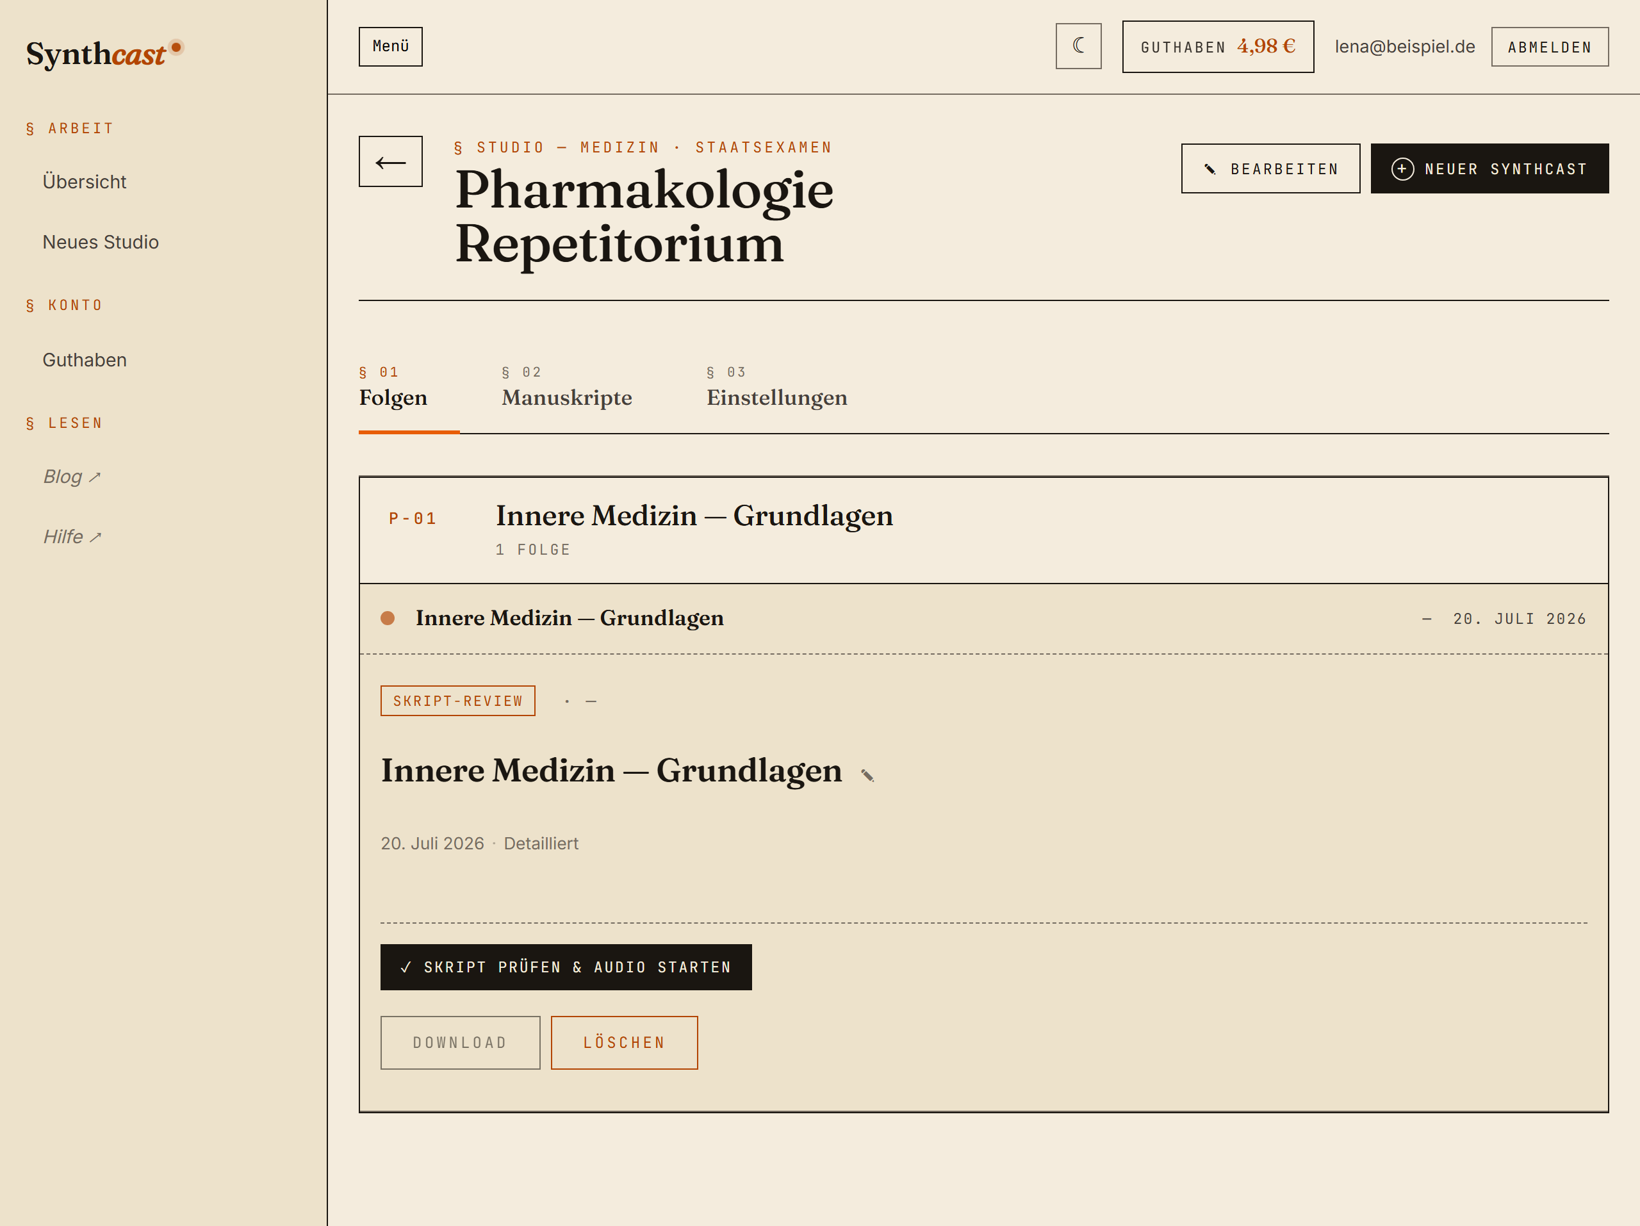Click pencil icon next to episode title
The image size is (1640, 1226).
click(867, 775)
